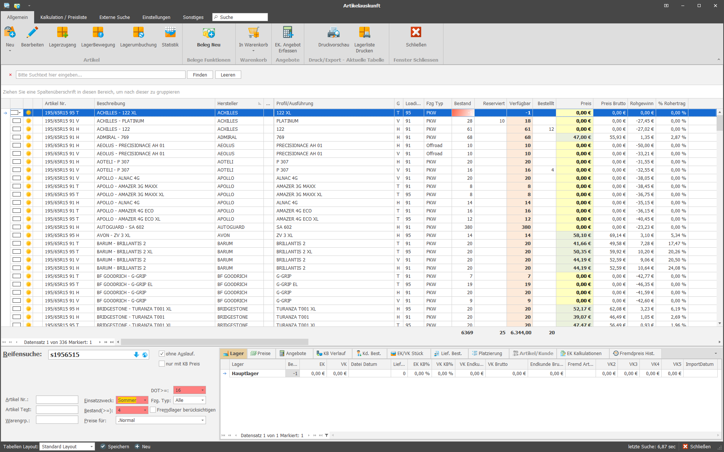This screenshot has width=724, height=452.
Task: Open the Einsatzzweck dropdown showing Sommer
Action: click(145, 400)
